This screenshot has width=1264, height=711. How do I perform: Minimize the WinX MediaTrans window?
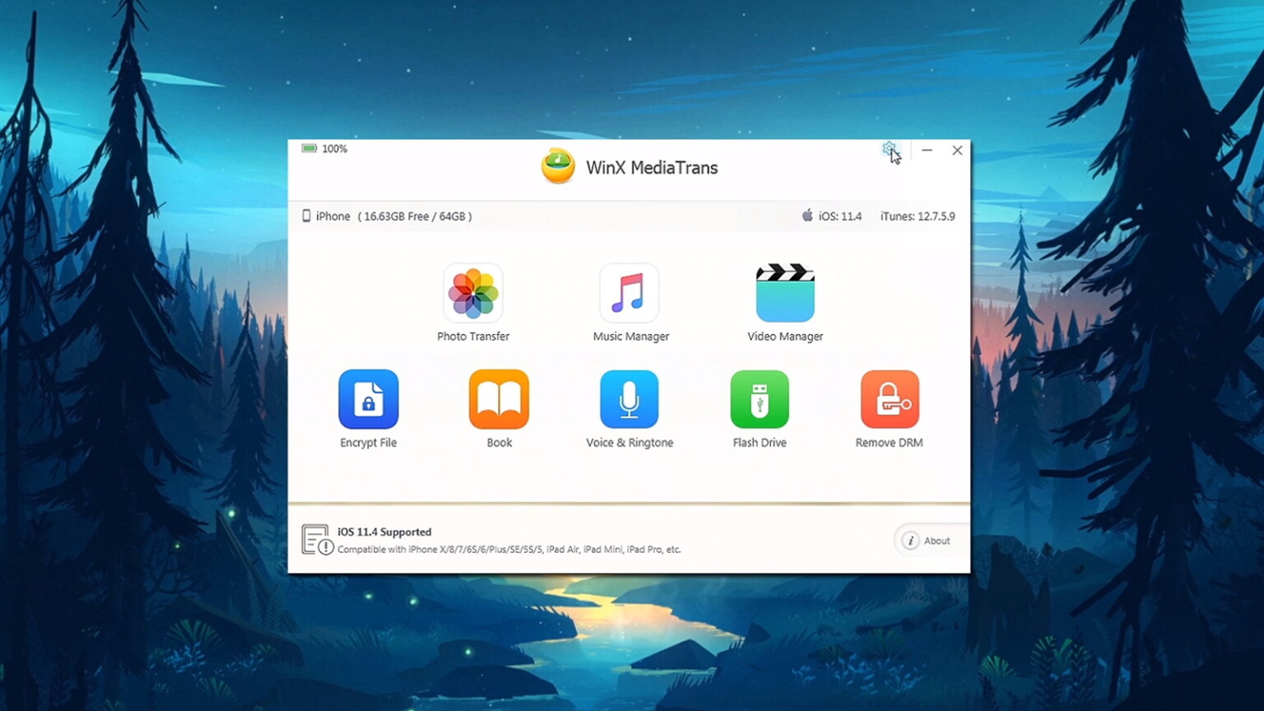pyautogui.click(x=927, y=150)
